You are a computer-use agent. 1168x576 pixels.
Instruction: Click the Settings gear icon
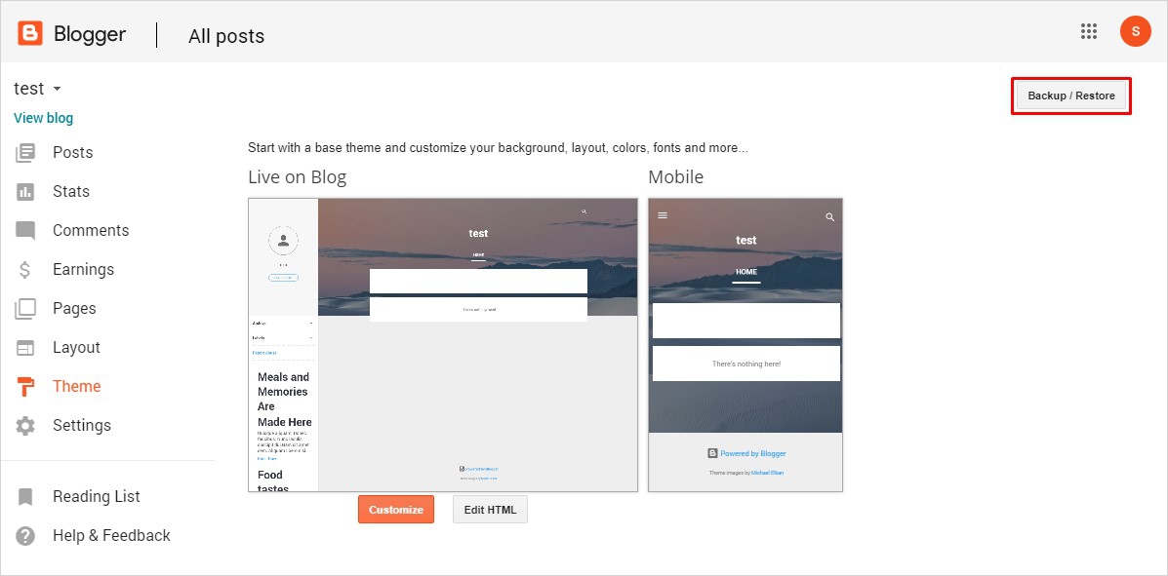(25, 426)
